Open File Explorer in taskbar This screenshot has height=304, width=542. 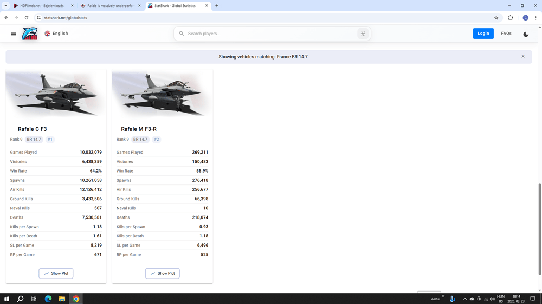(x=62, y=299)
